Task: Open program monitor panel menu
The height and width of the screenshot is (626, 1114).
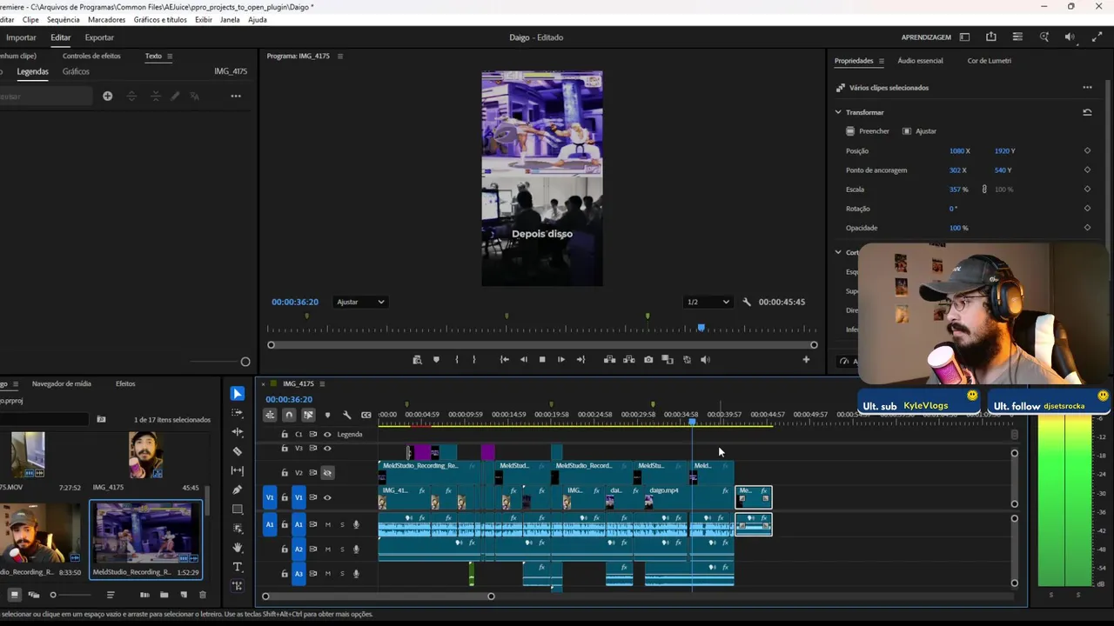Action: click(339, 56)
